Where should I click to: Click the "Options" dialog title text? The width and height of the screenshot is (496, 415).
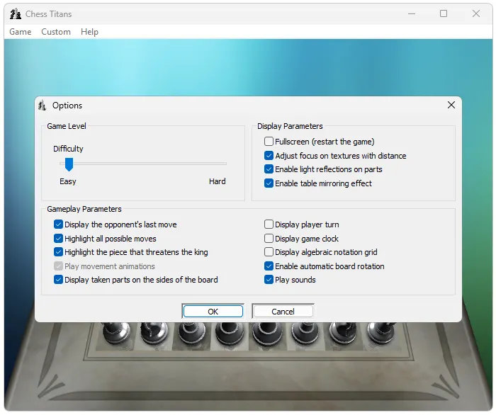[x=67, y=106]
